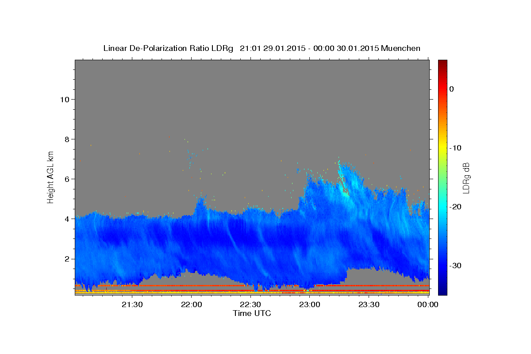Click the colorbar value 0

click(452, 89)
